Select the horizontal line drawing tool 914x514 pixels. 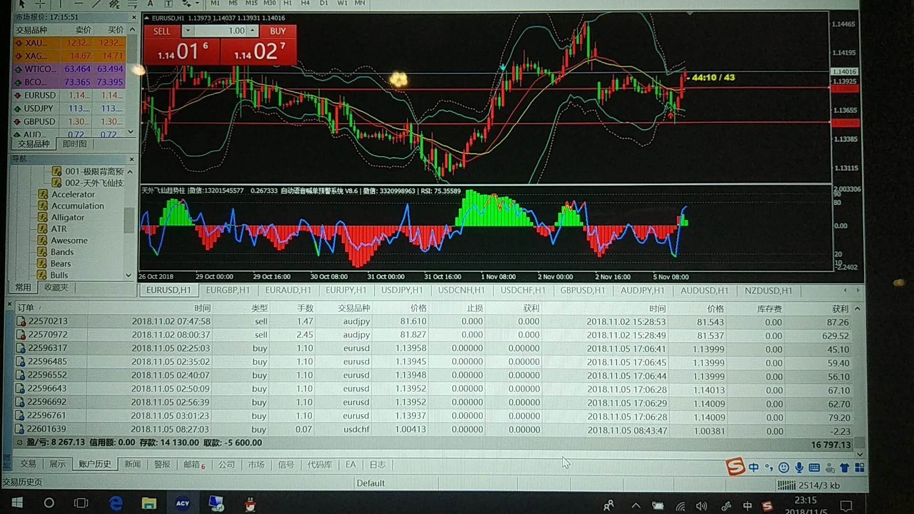pyautogui.click(x=79, y=4)
